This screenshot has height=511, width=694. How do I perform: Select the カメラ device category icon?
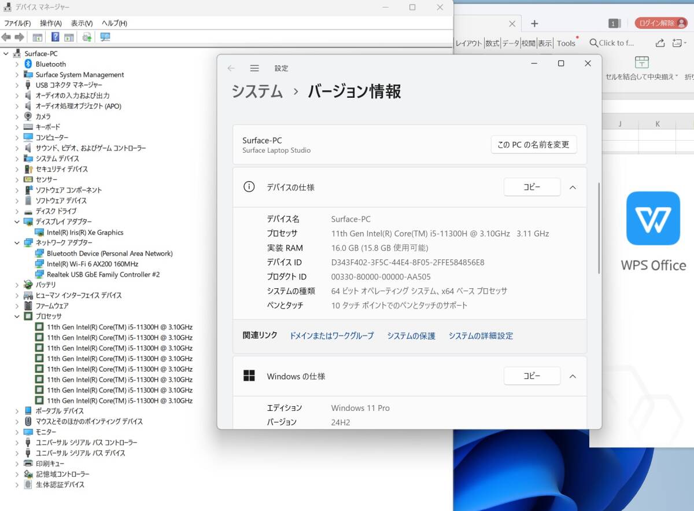(28, 116)
